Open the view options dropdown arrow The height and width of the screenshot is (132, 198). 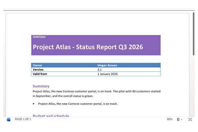pyautogui.click(x=182, y=119)
